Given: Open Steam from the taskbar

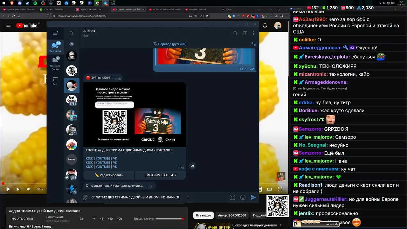Looking at the screenshot, I should pos(27,3).
